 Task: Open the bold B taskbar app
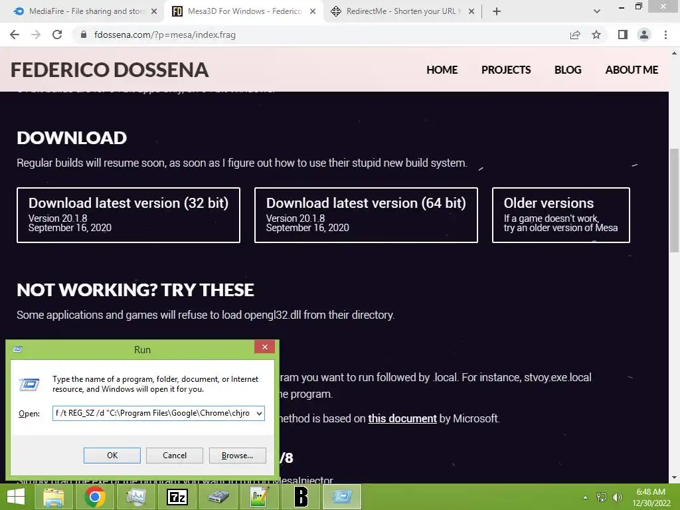[301, 497]
